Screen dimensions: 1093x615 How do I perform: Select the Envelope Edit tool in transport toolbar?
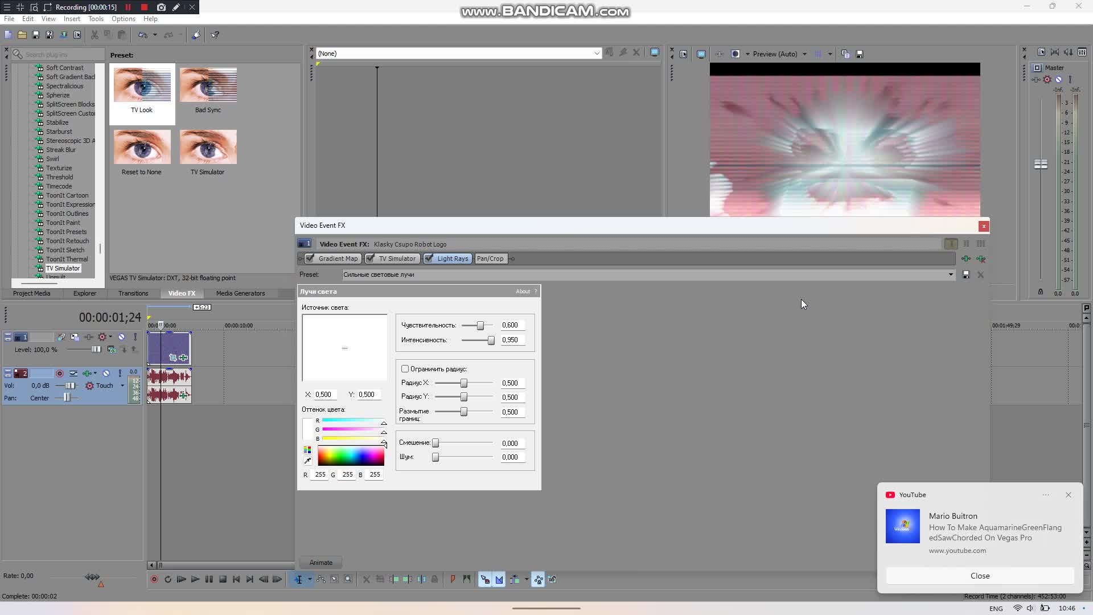coord(321,579)
